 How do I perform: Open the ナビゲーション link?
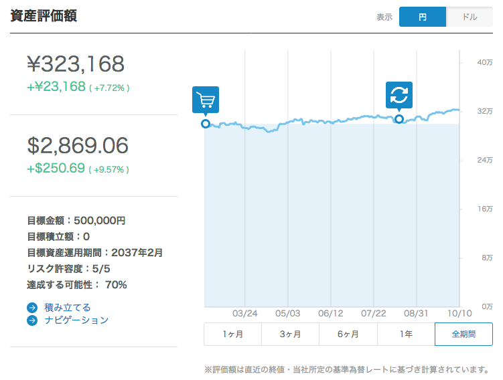76,320
